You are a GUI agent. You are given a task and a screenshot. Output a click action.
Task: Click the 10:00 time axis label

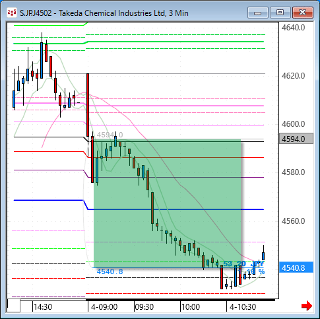191,306
